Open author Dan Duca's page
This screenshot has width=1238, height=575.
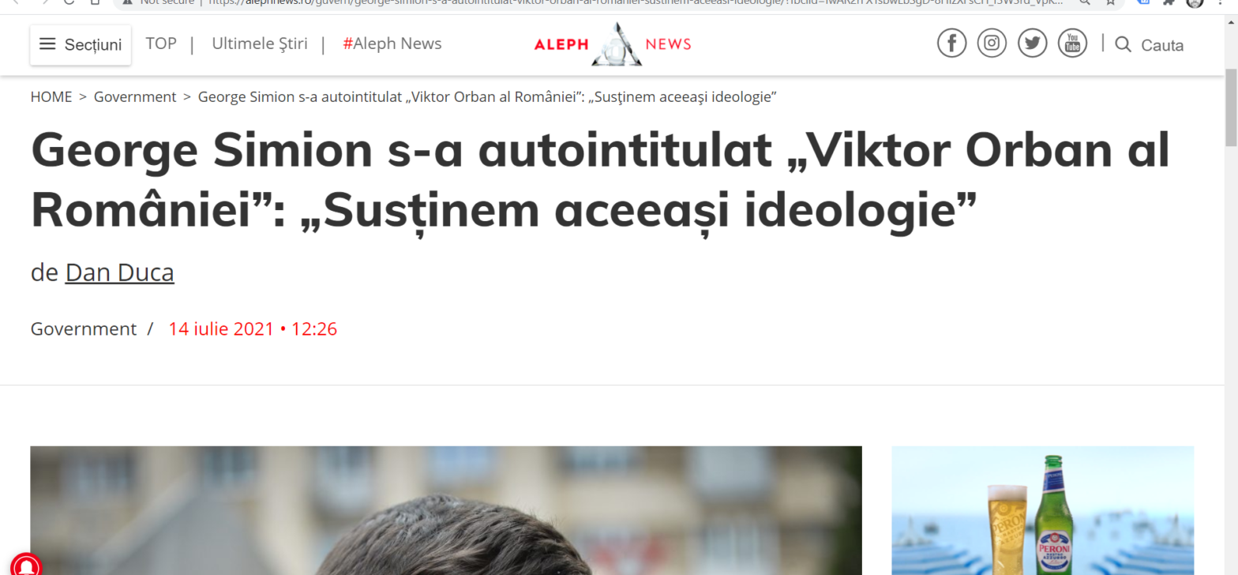[120, 272]
